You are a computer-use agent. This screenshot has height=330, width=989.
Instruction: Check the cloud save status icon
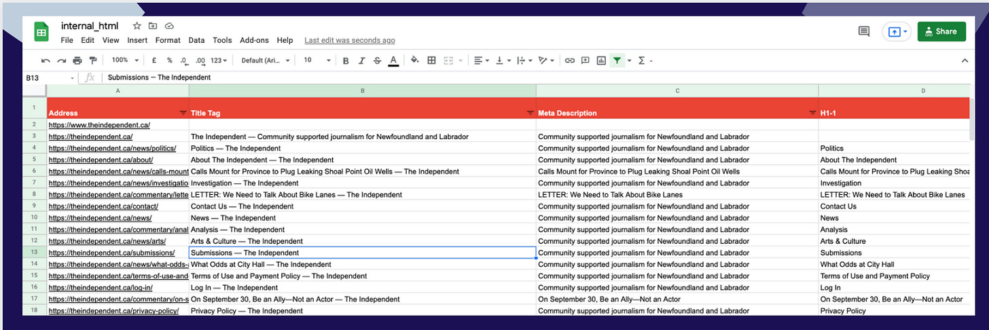[169, 26]
